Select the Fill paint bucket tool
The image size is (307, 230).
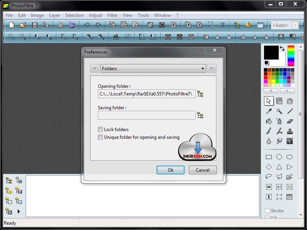coord(269,121)
